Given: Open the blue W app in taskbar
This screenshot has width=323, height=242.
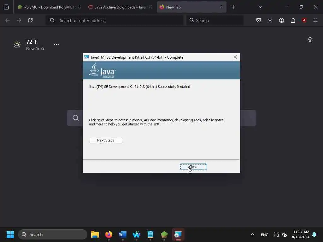Looking at the screenshot, I should pyautogui.click(x=136, y=234).
